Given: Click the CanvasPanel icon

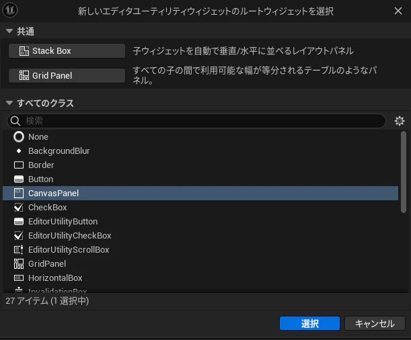Looking at the screenshot, I should click(19, 193).
